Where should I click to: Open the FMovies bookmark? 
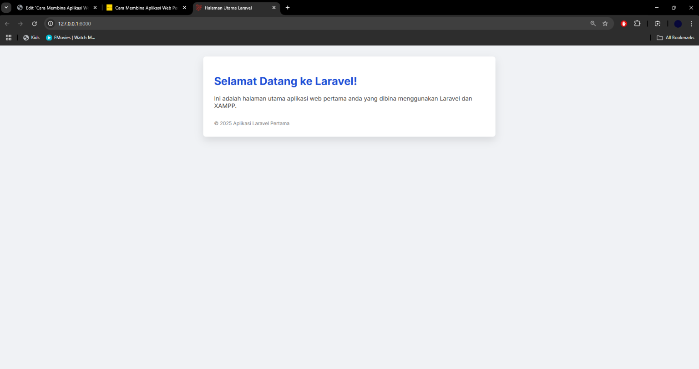coord(71,38)
